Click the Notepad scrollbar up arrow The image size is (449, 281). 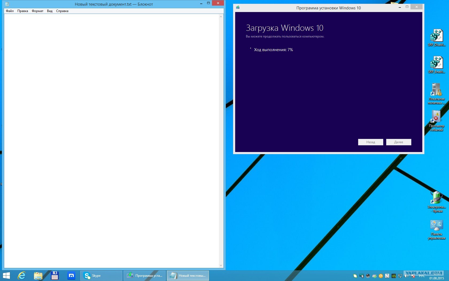tap(221, 17)
